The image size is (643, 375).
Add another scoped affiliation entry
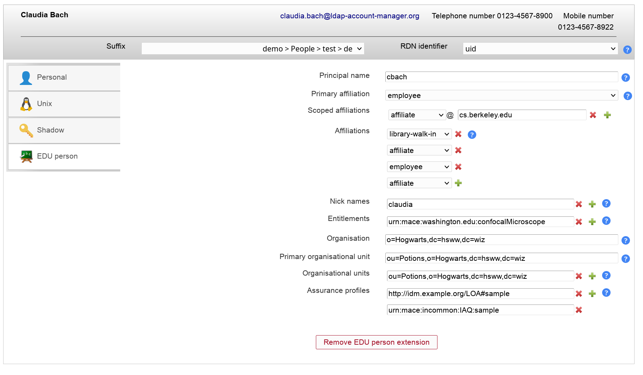[x=607, y=115]
